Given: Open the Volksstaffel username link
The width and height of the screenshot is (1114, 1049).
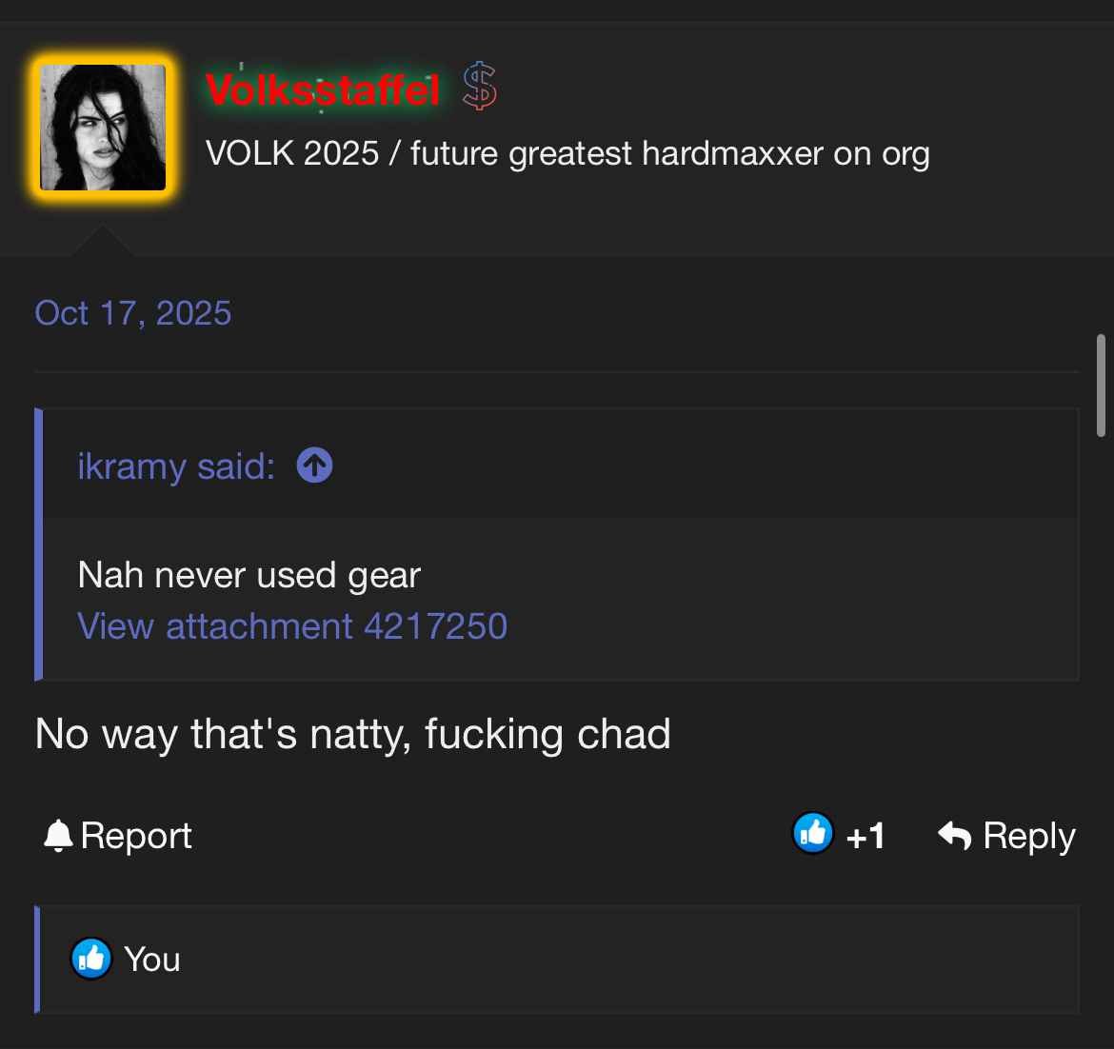Looking at the screenshot, I should coord(322,90).
